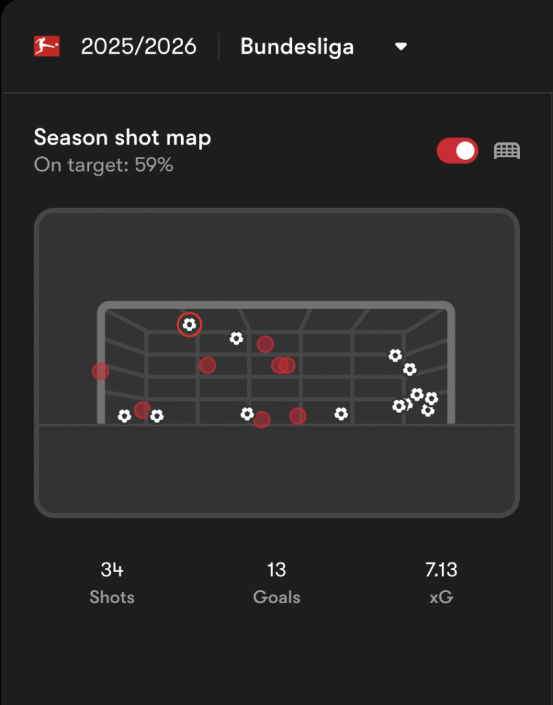
Task: Select the goal ball highlighted with red ring
Action: point(189,324)
